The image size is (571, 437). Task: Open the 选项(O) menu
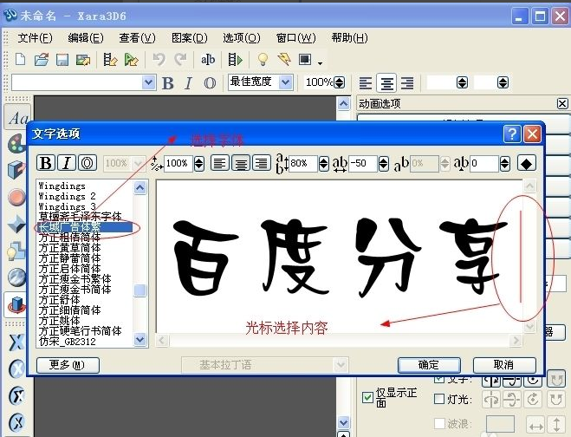coord(241,38)
